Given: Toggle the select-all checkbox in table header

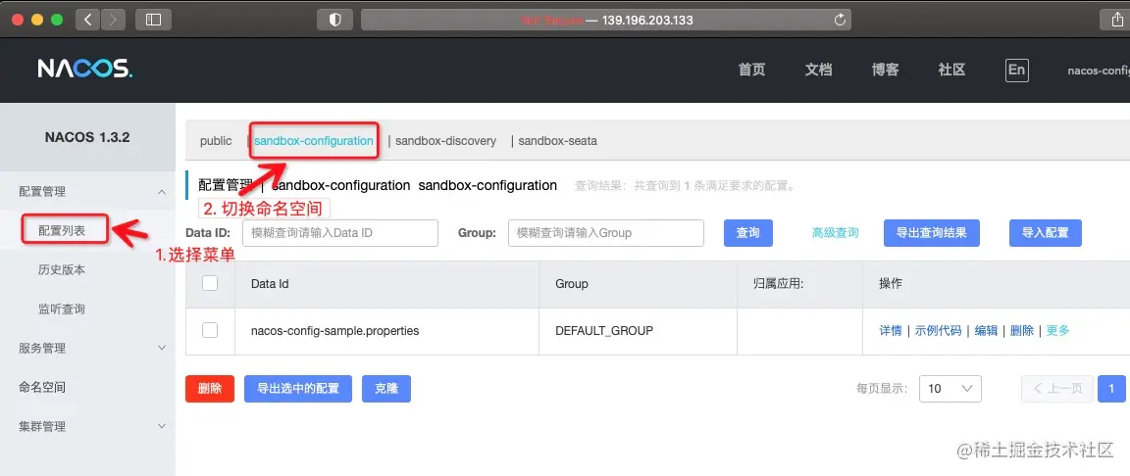Looking at the screenshot, I should [210, 283].
